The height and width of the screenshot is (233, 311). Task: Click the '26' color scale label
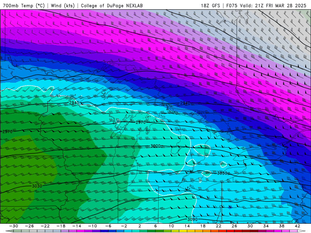[x=234, y=226]
